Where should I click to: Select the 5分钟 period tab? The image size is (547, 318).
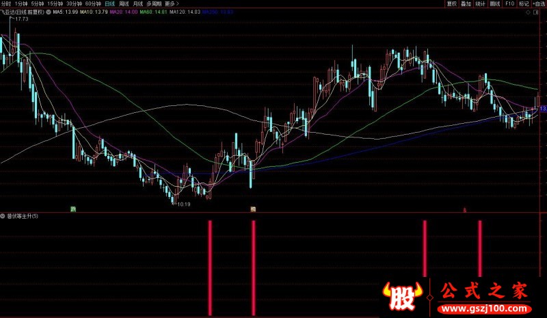click(38, 4)
